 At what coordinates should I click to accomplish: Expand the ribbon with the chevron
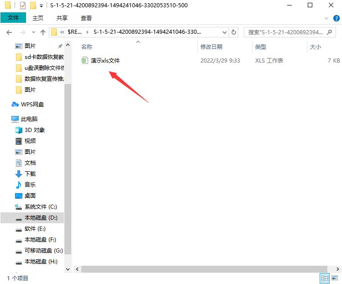pos(326,18)
